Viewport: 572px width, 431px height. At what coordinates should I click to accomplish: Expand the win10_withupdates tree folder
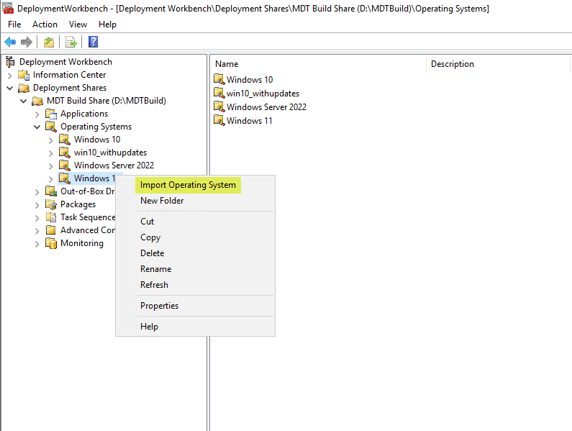[50, 153]
